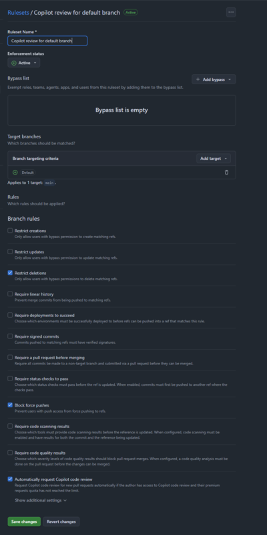This screenshot has height=535, width=267.
Task: Open the Add target dropdown
Action: pyautogui.click(x=214, y=158)
